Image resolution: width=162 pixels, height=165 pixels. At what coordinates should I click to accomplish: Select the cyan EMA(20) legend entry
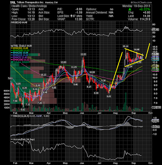pos(20,53)
